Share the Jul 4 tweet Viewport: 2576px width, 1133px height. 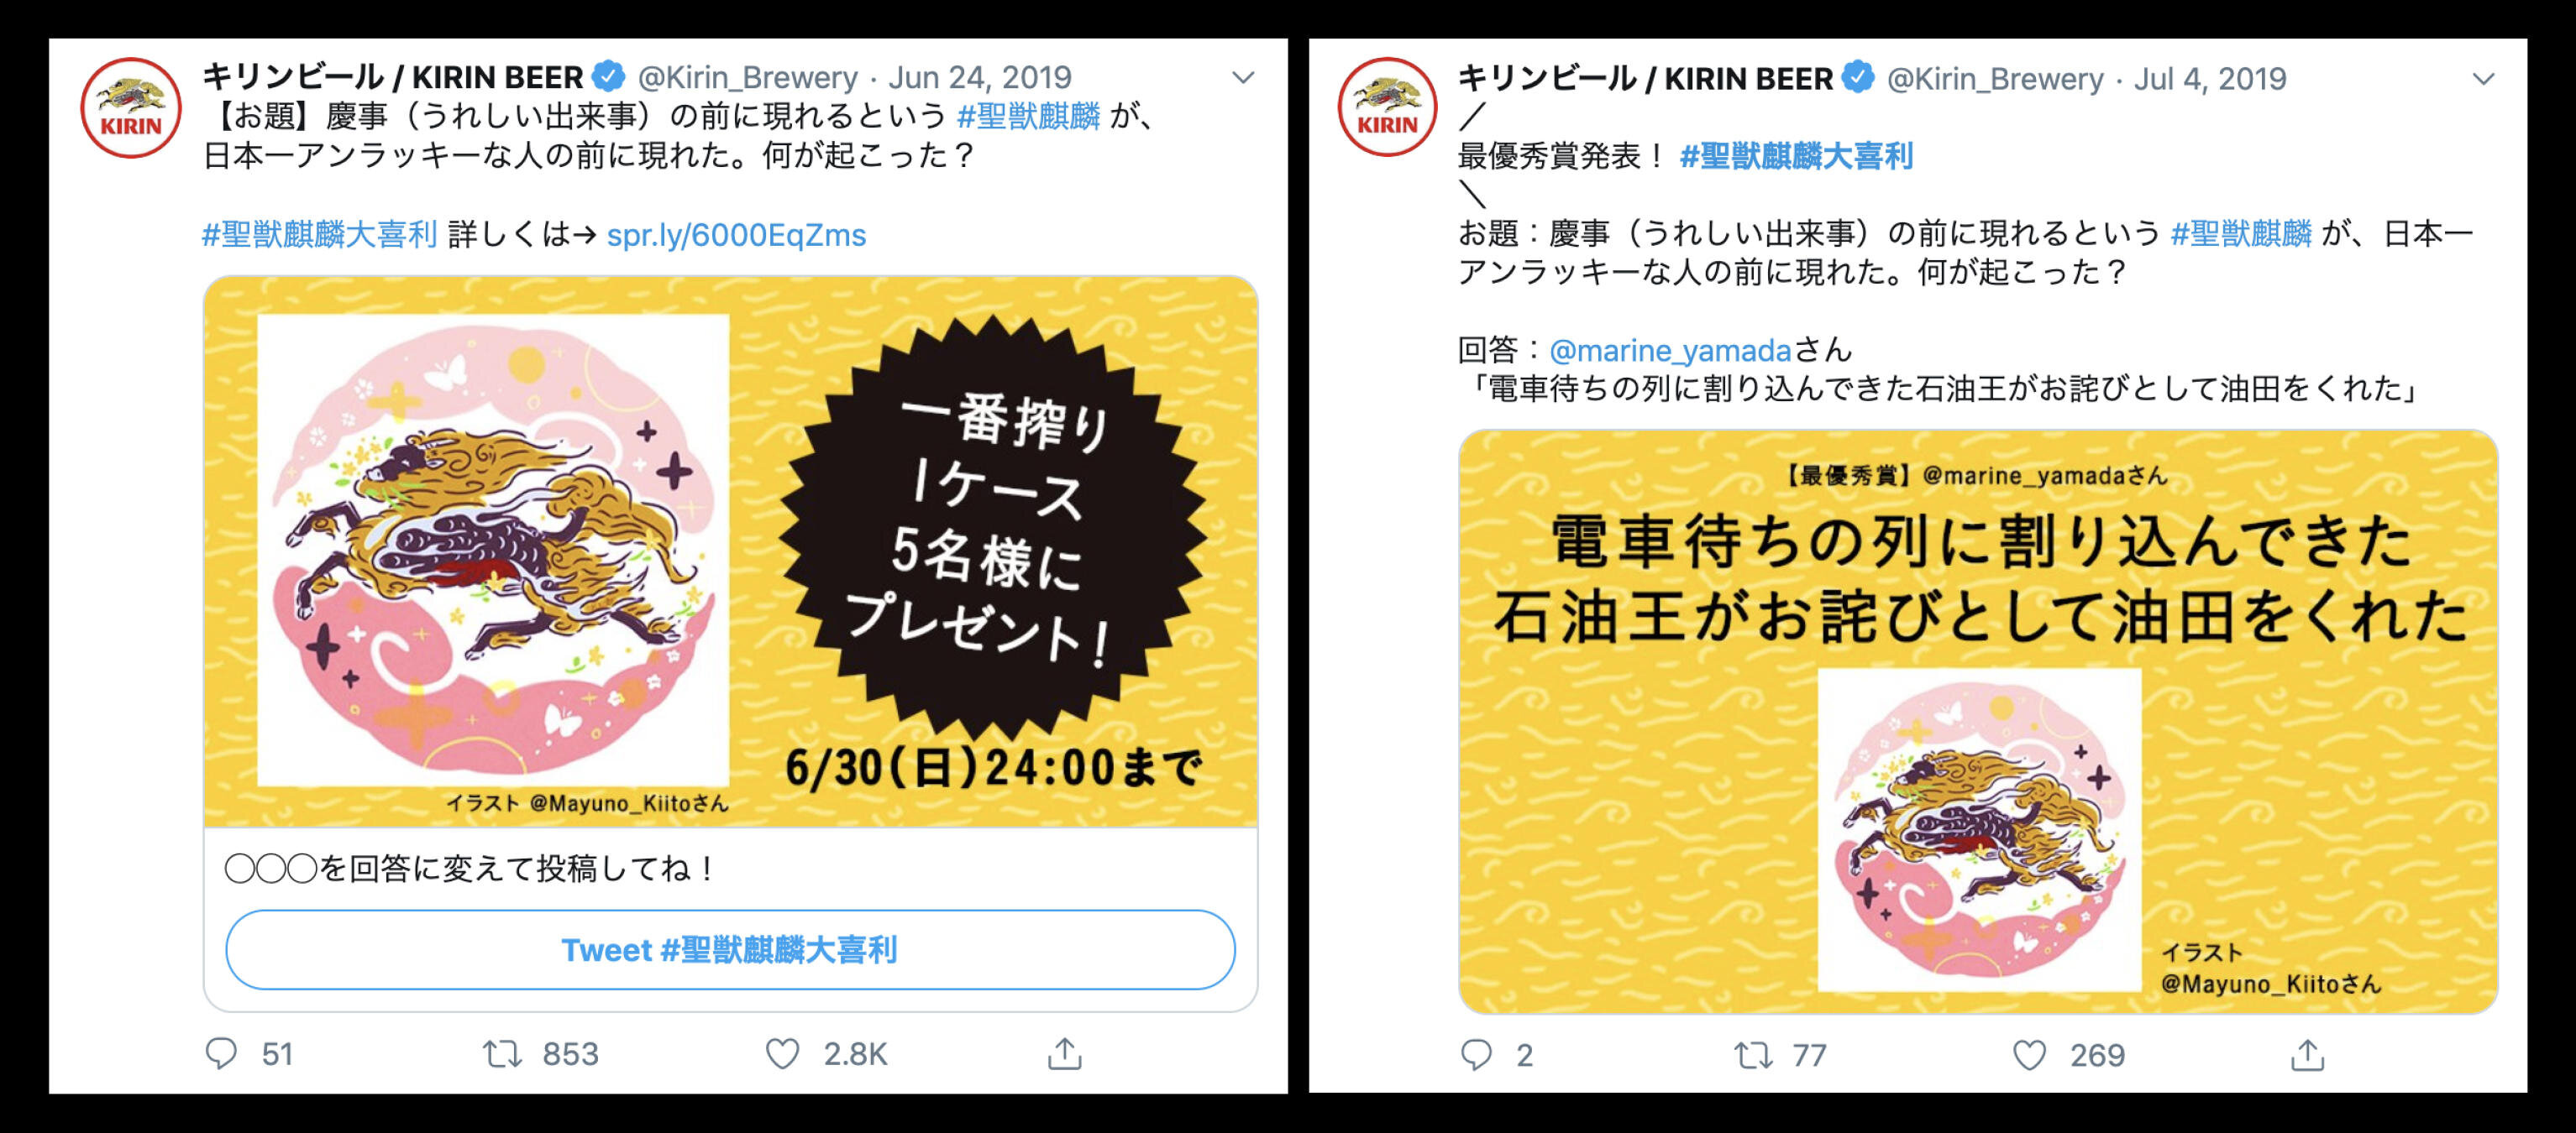click(x=2307, y=1054)
